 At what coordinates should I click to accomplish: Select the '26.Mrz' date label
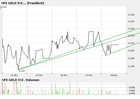coord(64,75)
